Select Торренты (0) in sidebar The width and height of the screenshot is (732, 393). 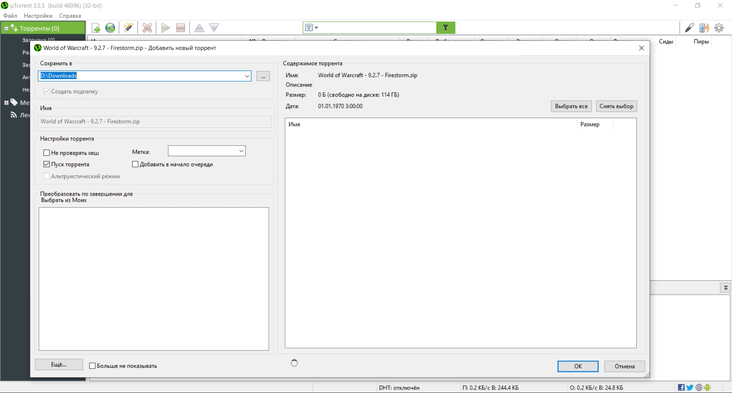coord(43,28)
